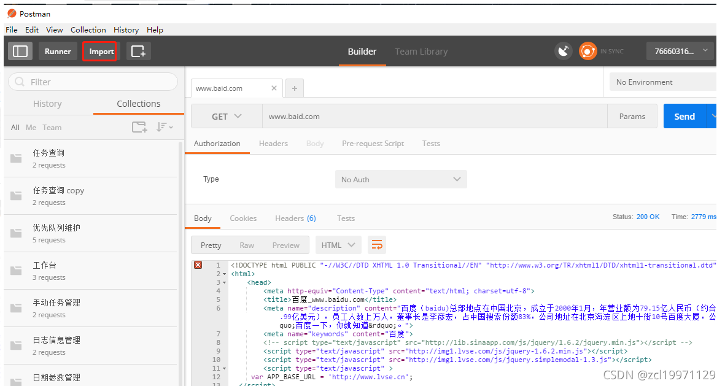This screenshot has width=725, height=386.
Task: Click the www.baid.com tab label
Action: click(219, 88)
